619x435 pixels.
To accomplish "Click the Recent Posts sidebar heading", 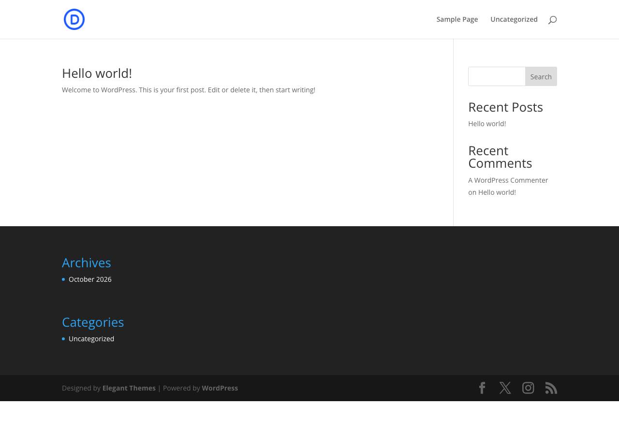I will click(x=505, y=107).
